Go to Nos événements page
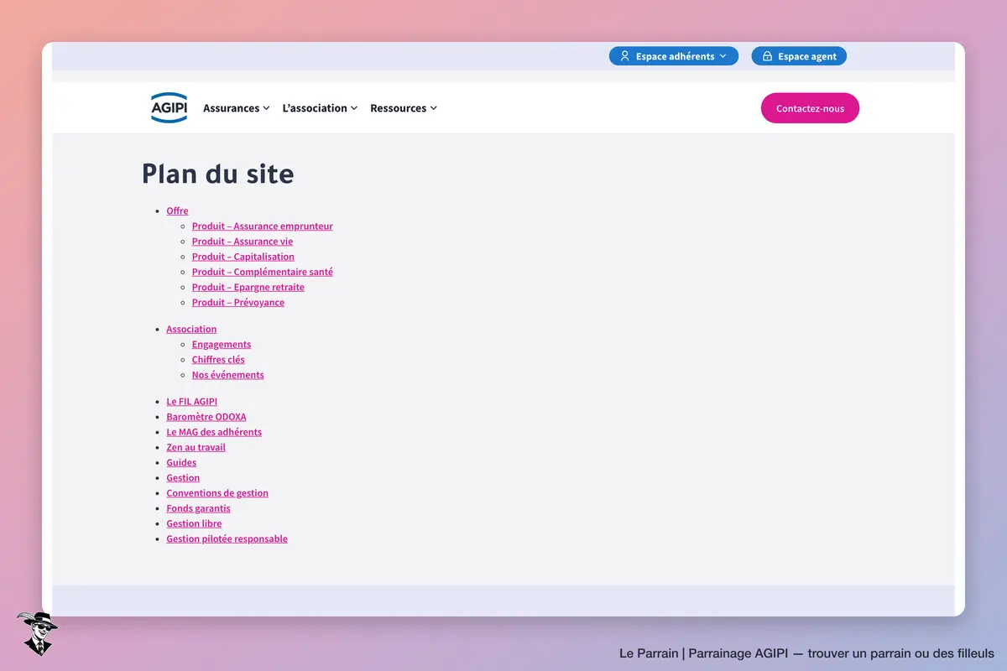 (x=227, y=375)
